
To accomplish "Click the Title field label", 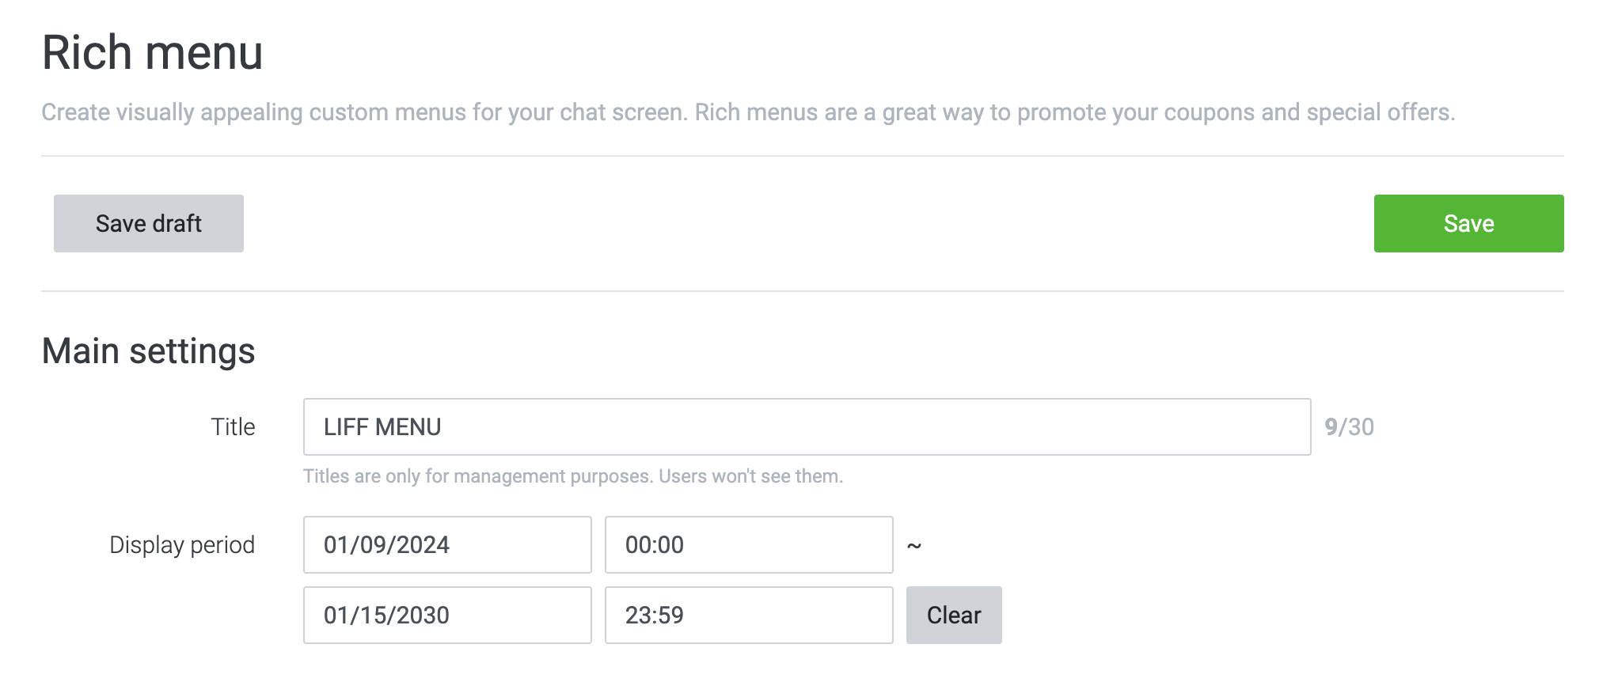I will tap(234, 427).
